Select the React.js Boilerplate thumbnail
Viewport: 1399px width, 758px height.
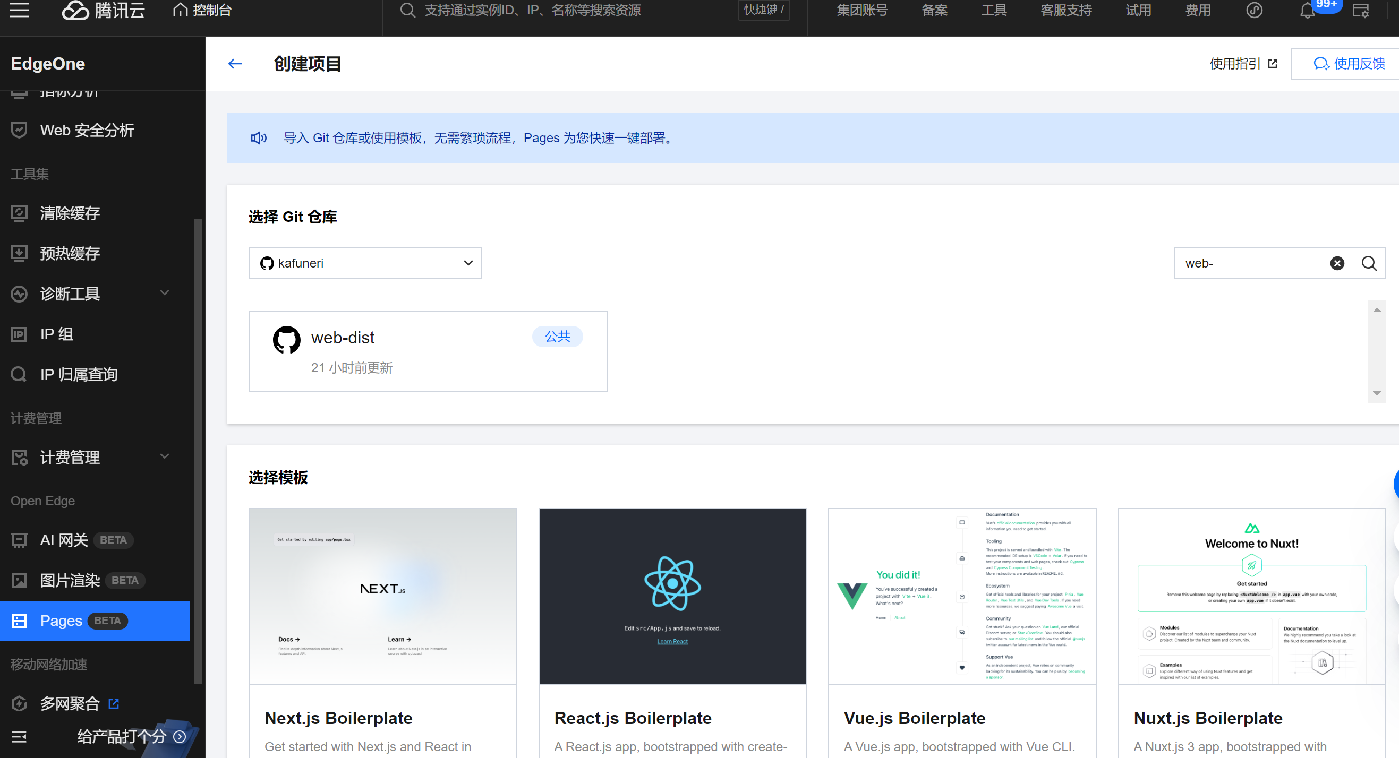(x=672, y=596)
